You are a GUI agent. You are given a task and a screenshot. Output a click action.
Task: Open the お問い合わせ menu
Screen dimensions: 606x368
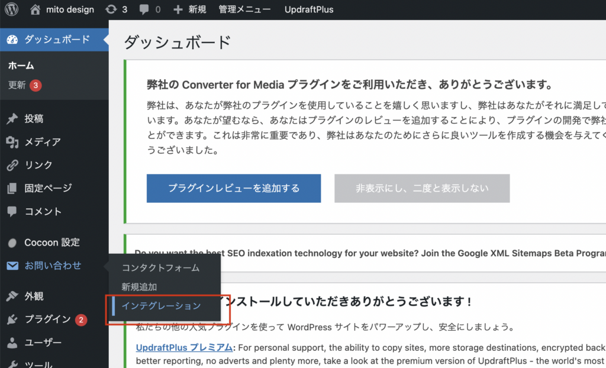click(x=54, y=266)
